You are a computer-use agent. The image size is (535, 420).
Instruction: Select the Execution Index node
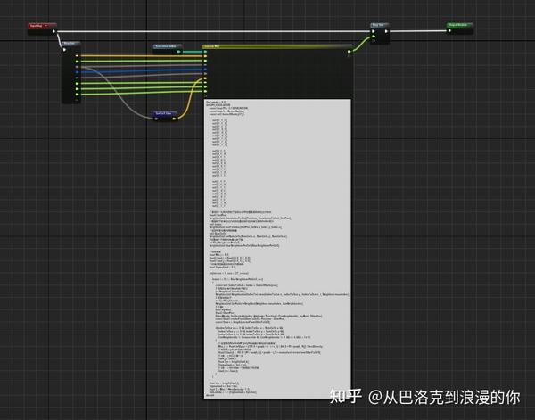coord(170,45)
